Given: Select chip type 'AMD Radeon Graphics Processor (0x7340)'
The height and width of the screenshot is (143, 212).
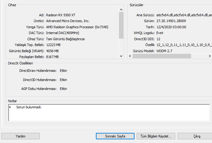Looking at the screenshot, I should pyautogui.click(x=77, y=27).
